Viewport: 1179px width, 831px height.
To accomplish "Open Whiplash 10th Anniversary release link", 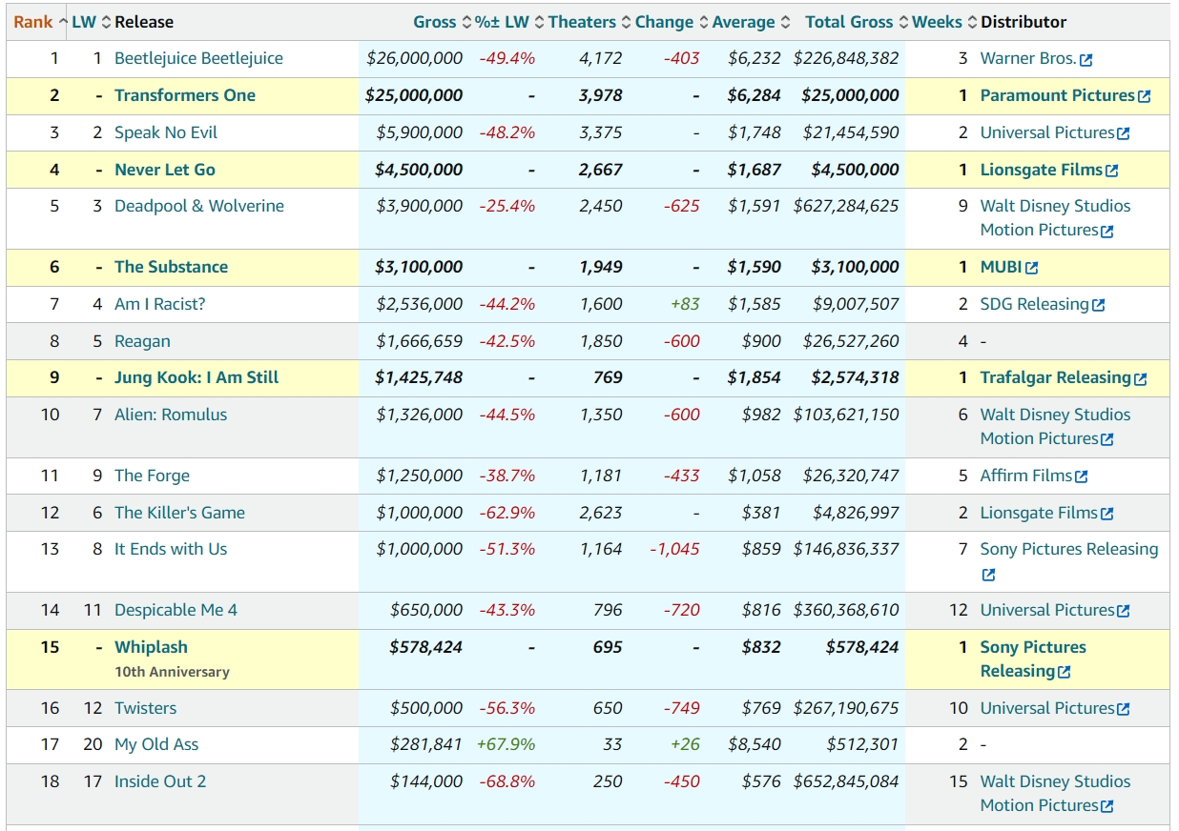I will pyautogui.click(x=151, y=647).
